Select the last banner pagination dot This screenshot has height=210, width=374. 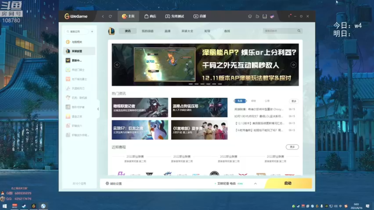[220, 84]
